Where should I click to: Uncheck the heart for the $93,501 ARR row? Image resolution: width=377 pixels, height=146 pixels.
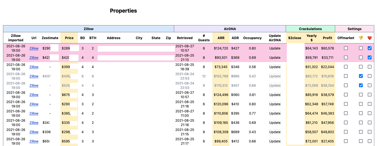coord(370,57)
